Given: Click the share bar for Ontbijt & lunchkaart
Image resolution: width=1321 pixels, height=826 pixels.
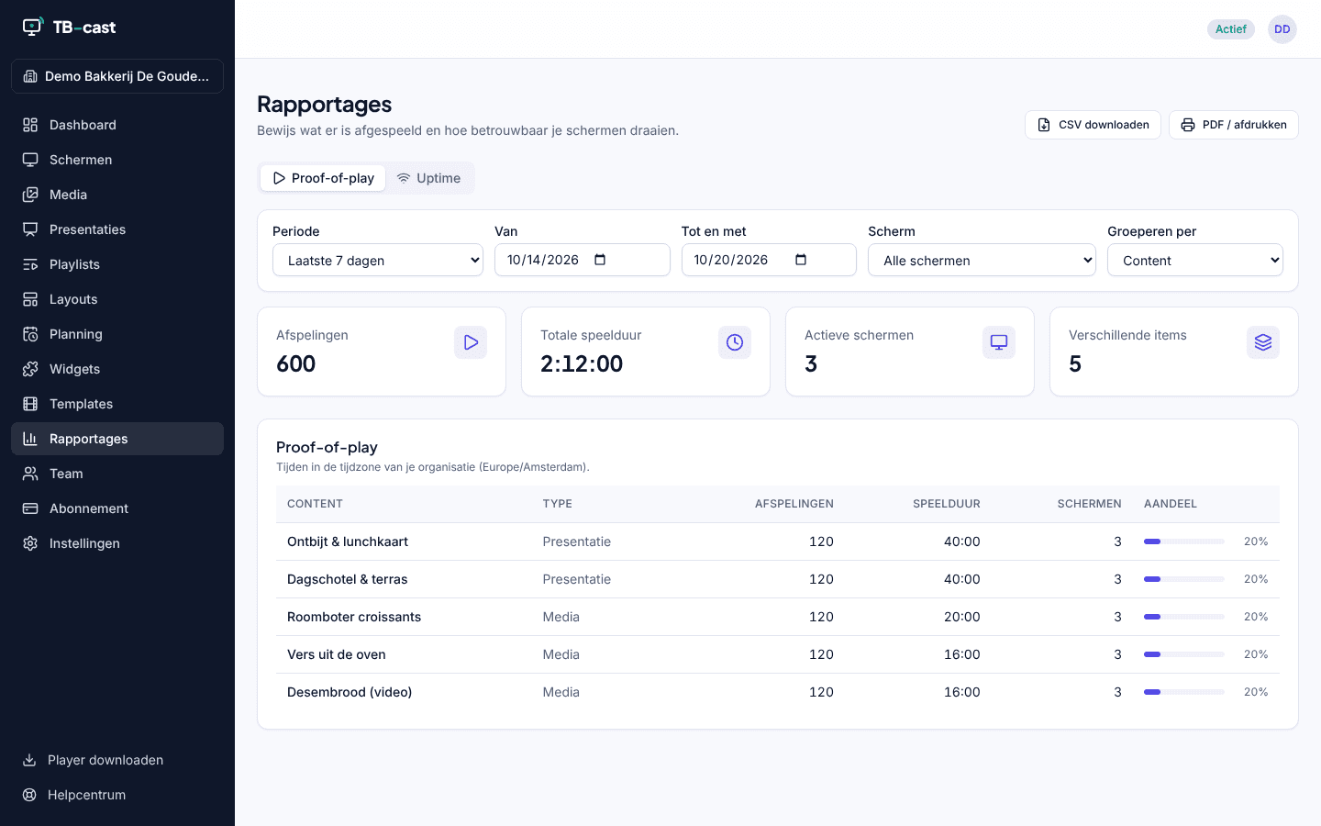Looking at the screenshot, I should click(1184, 541).
